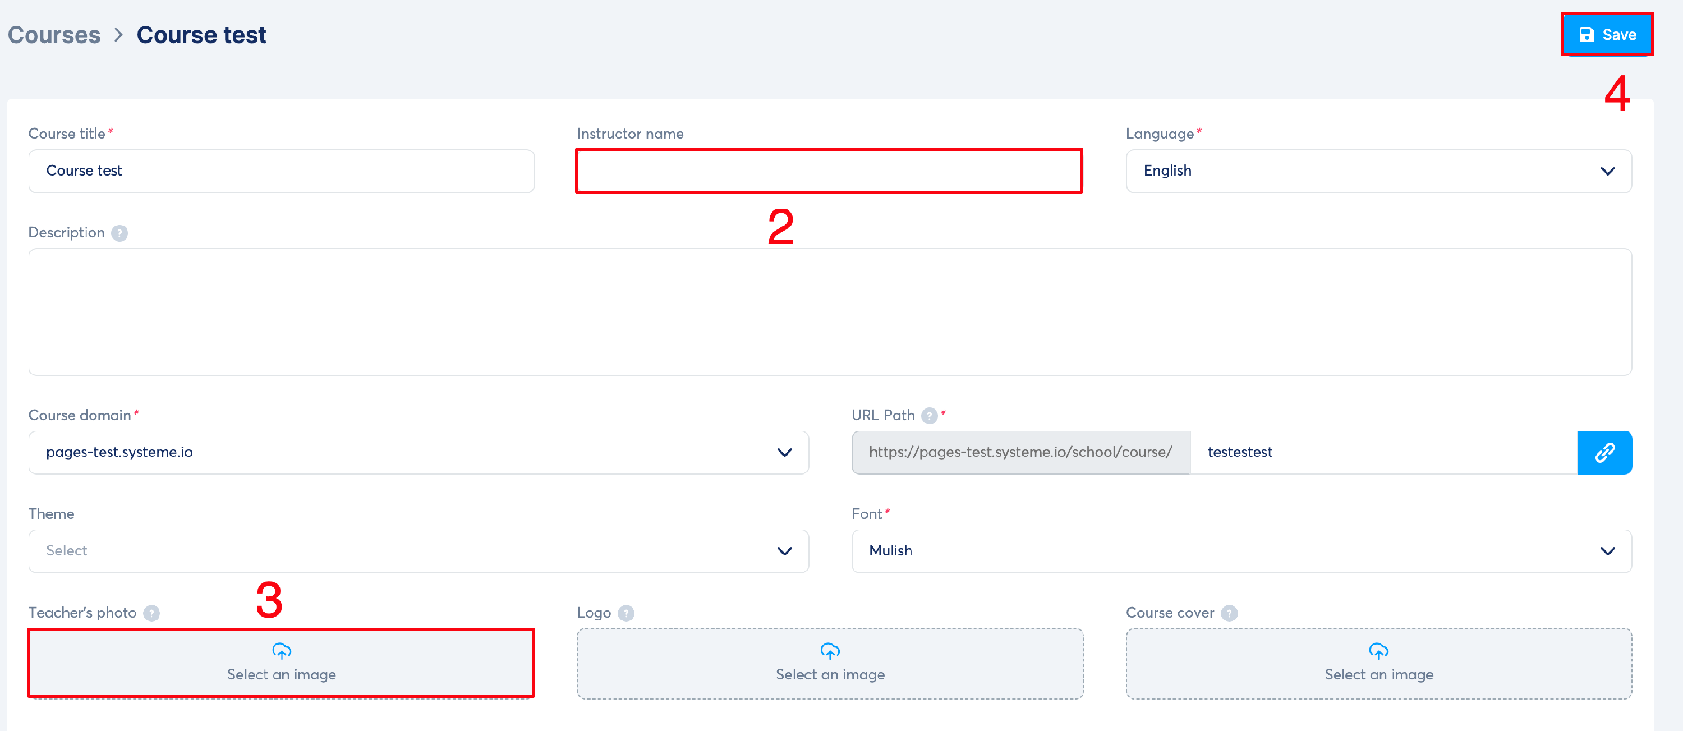Click the Course cover help icon
The width and height of the screenshot is (1683, 731).
tap(1228, 613)
